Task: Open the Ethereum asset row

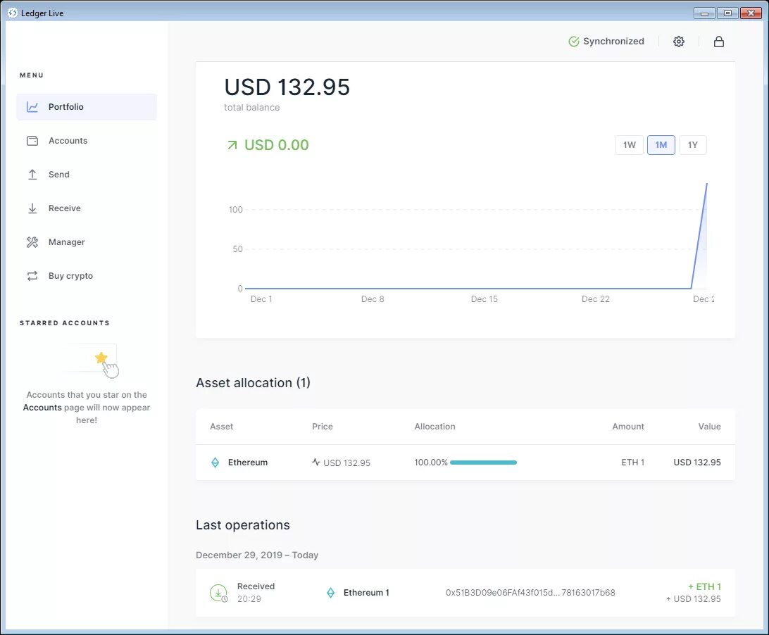Action: 465,463
